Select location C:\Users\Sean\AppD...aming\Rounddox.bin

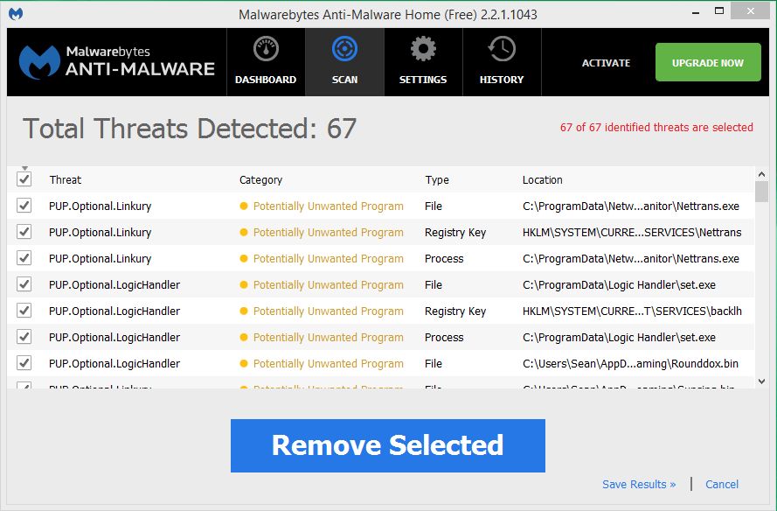coord(630,364)
